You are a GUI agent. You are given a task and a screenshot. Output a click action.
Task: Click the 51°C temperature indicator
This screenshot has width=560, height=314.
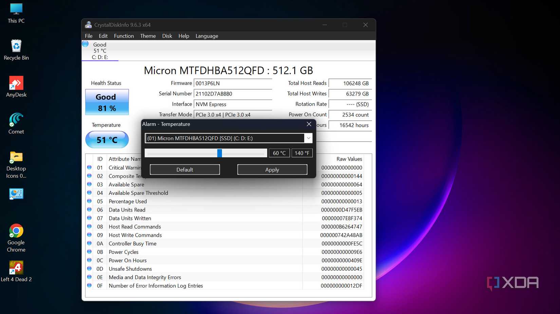pyautogui.click(x=107, y=139)
